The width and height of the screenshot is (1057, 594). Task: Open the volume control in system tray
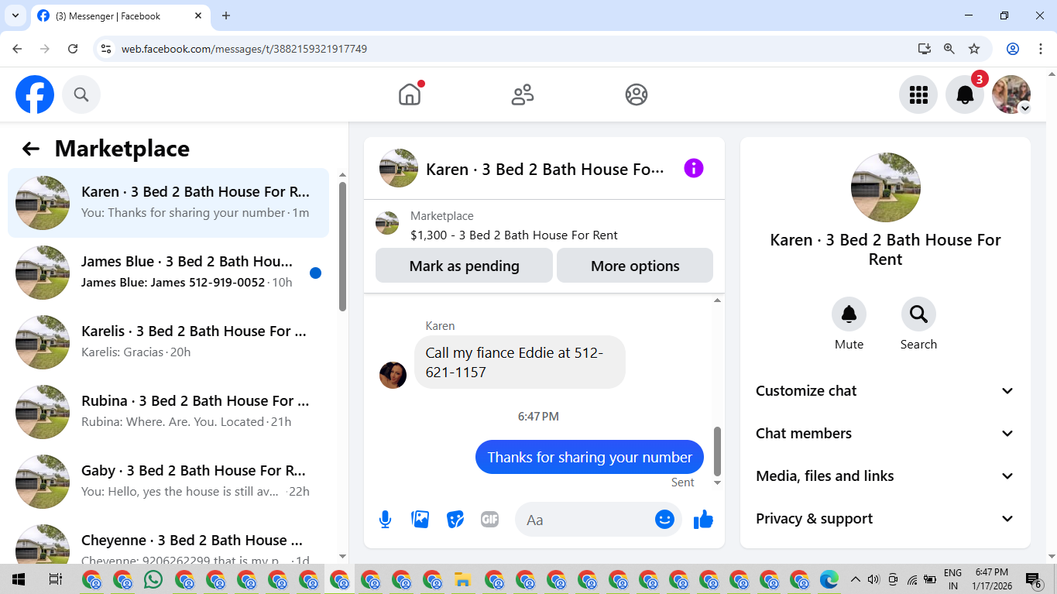873,579
